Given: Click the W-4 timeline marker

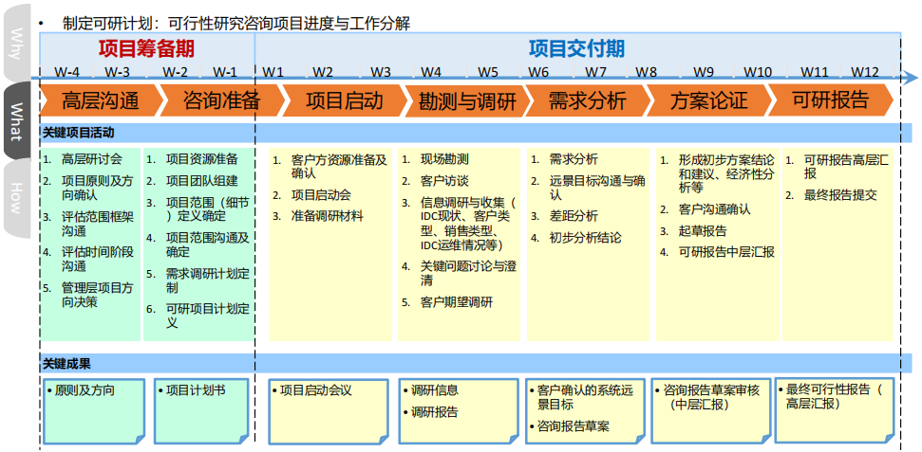Looking at the screenshot, I should [x=66, y=72].
